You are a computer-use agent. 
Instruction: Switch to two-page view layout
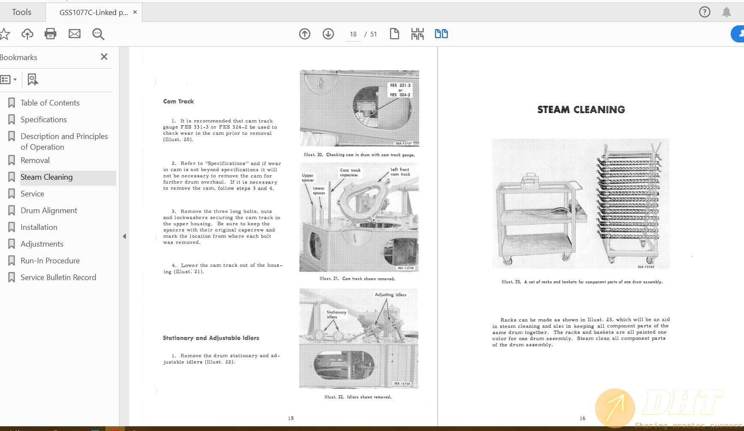click(x=441, y=33)
